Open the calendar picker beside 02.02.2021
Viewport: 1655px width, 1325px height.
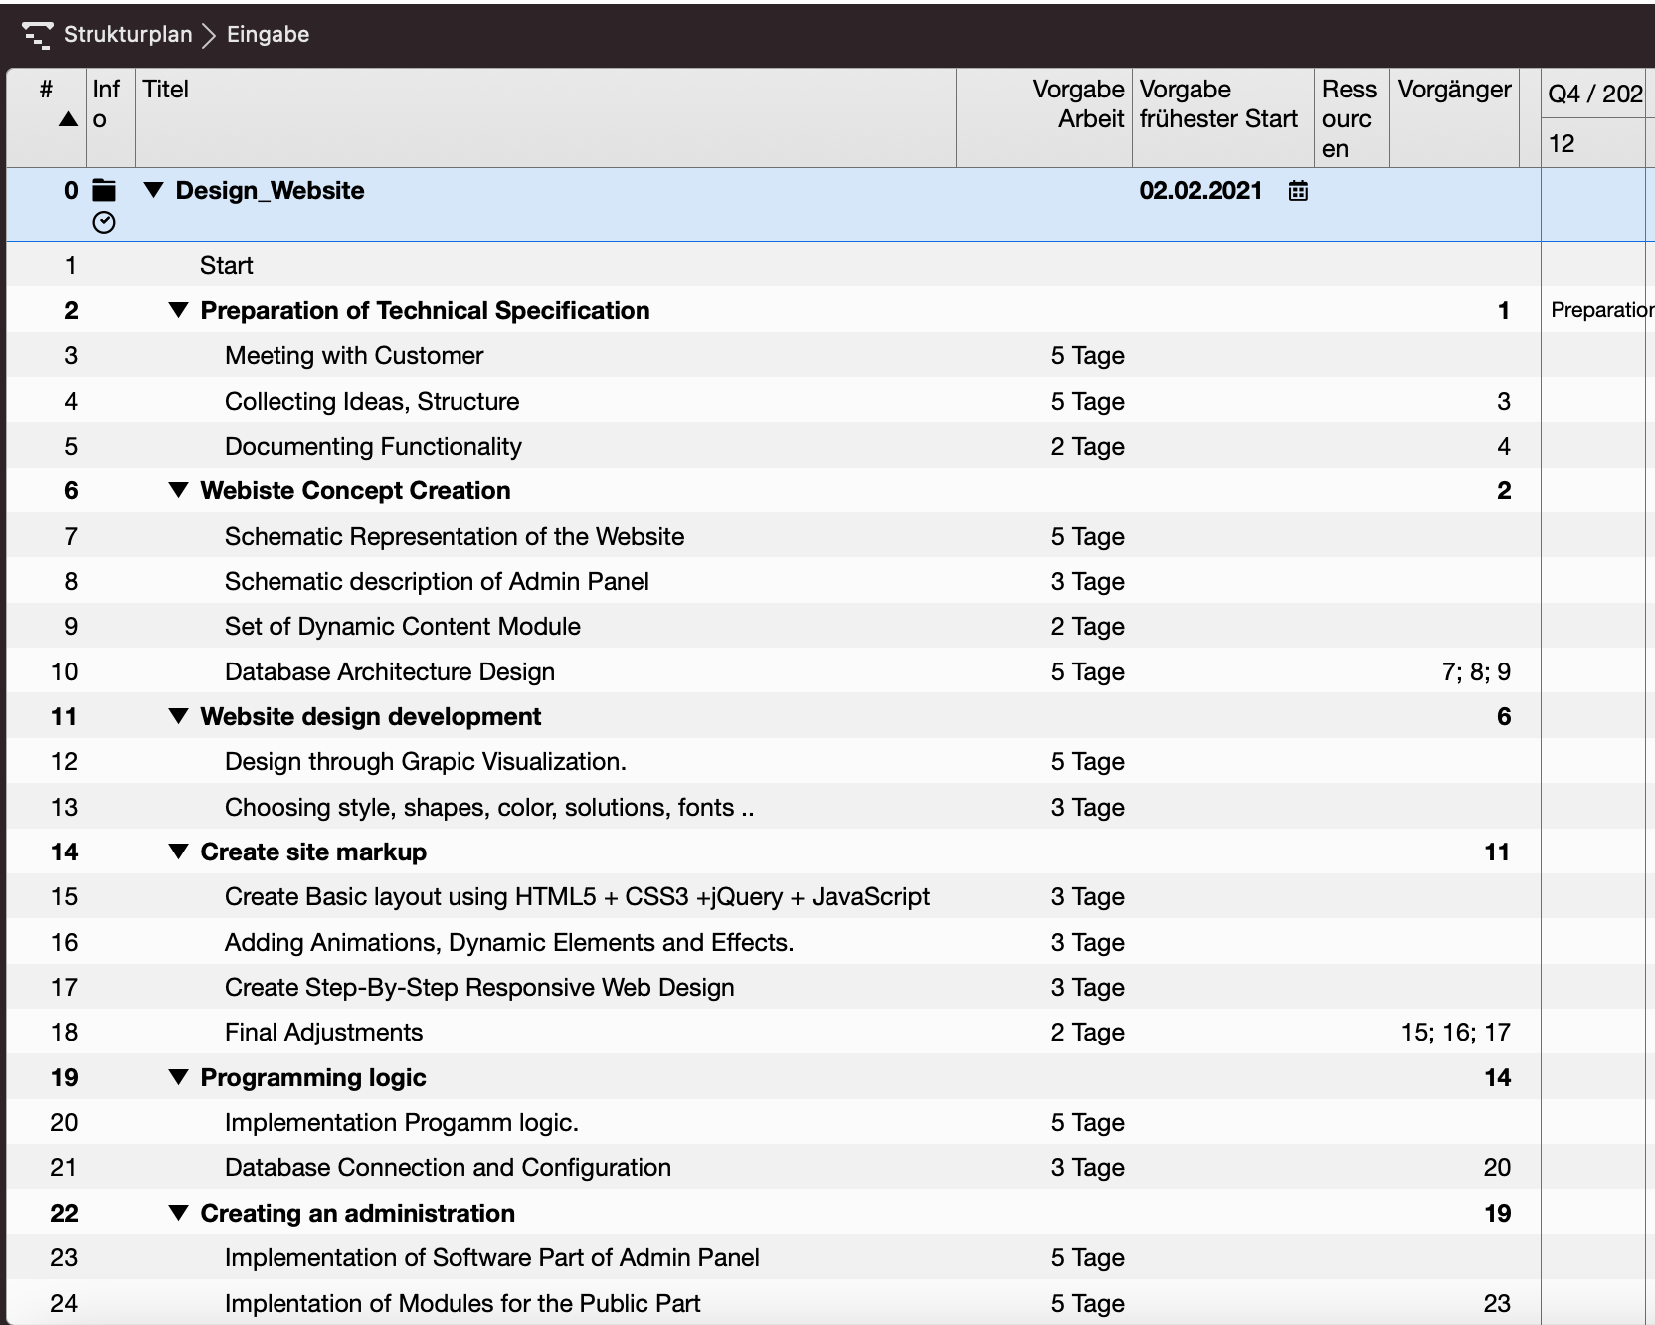pos(1298,191)
